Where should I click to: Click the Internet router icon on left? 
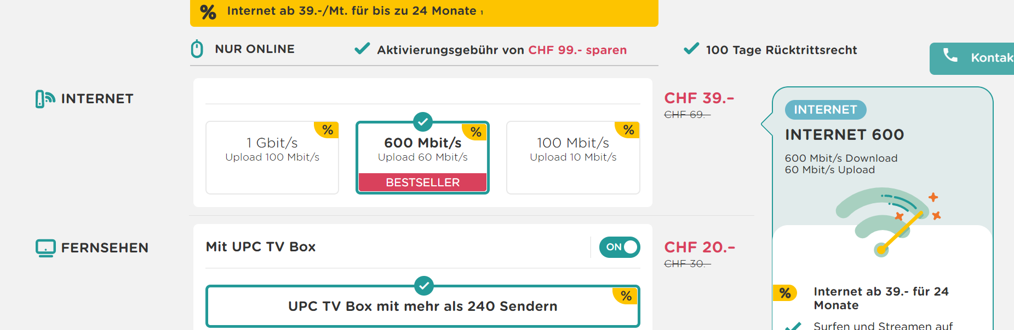tap(45, 99)
